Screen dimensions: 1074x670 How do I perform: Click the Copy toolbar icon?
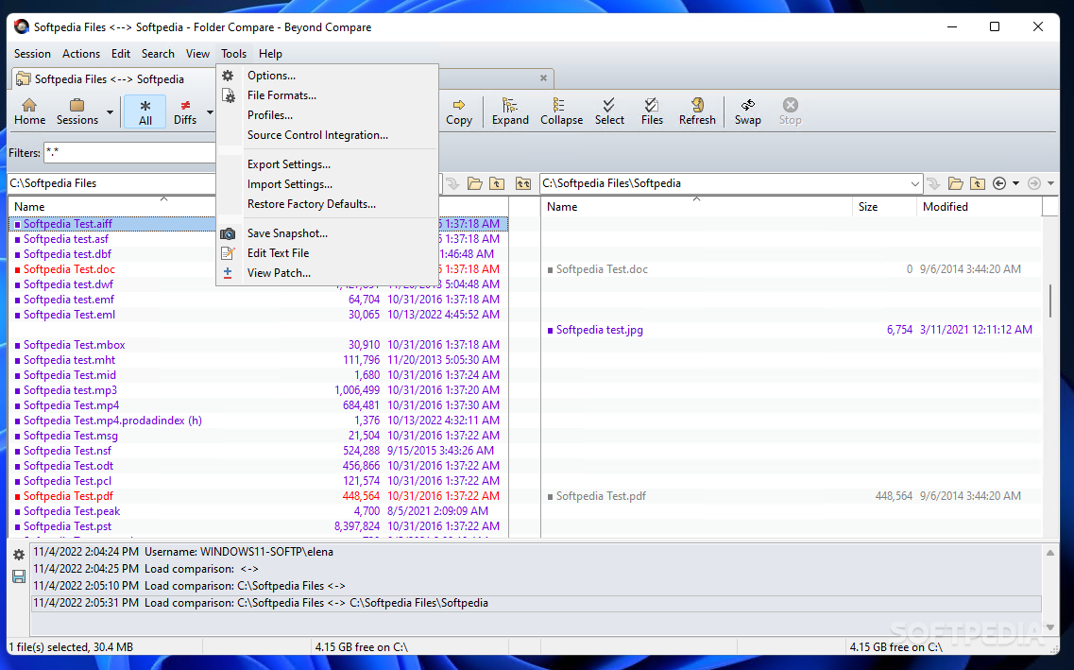tap(459, 112)
